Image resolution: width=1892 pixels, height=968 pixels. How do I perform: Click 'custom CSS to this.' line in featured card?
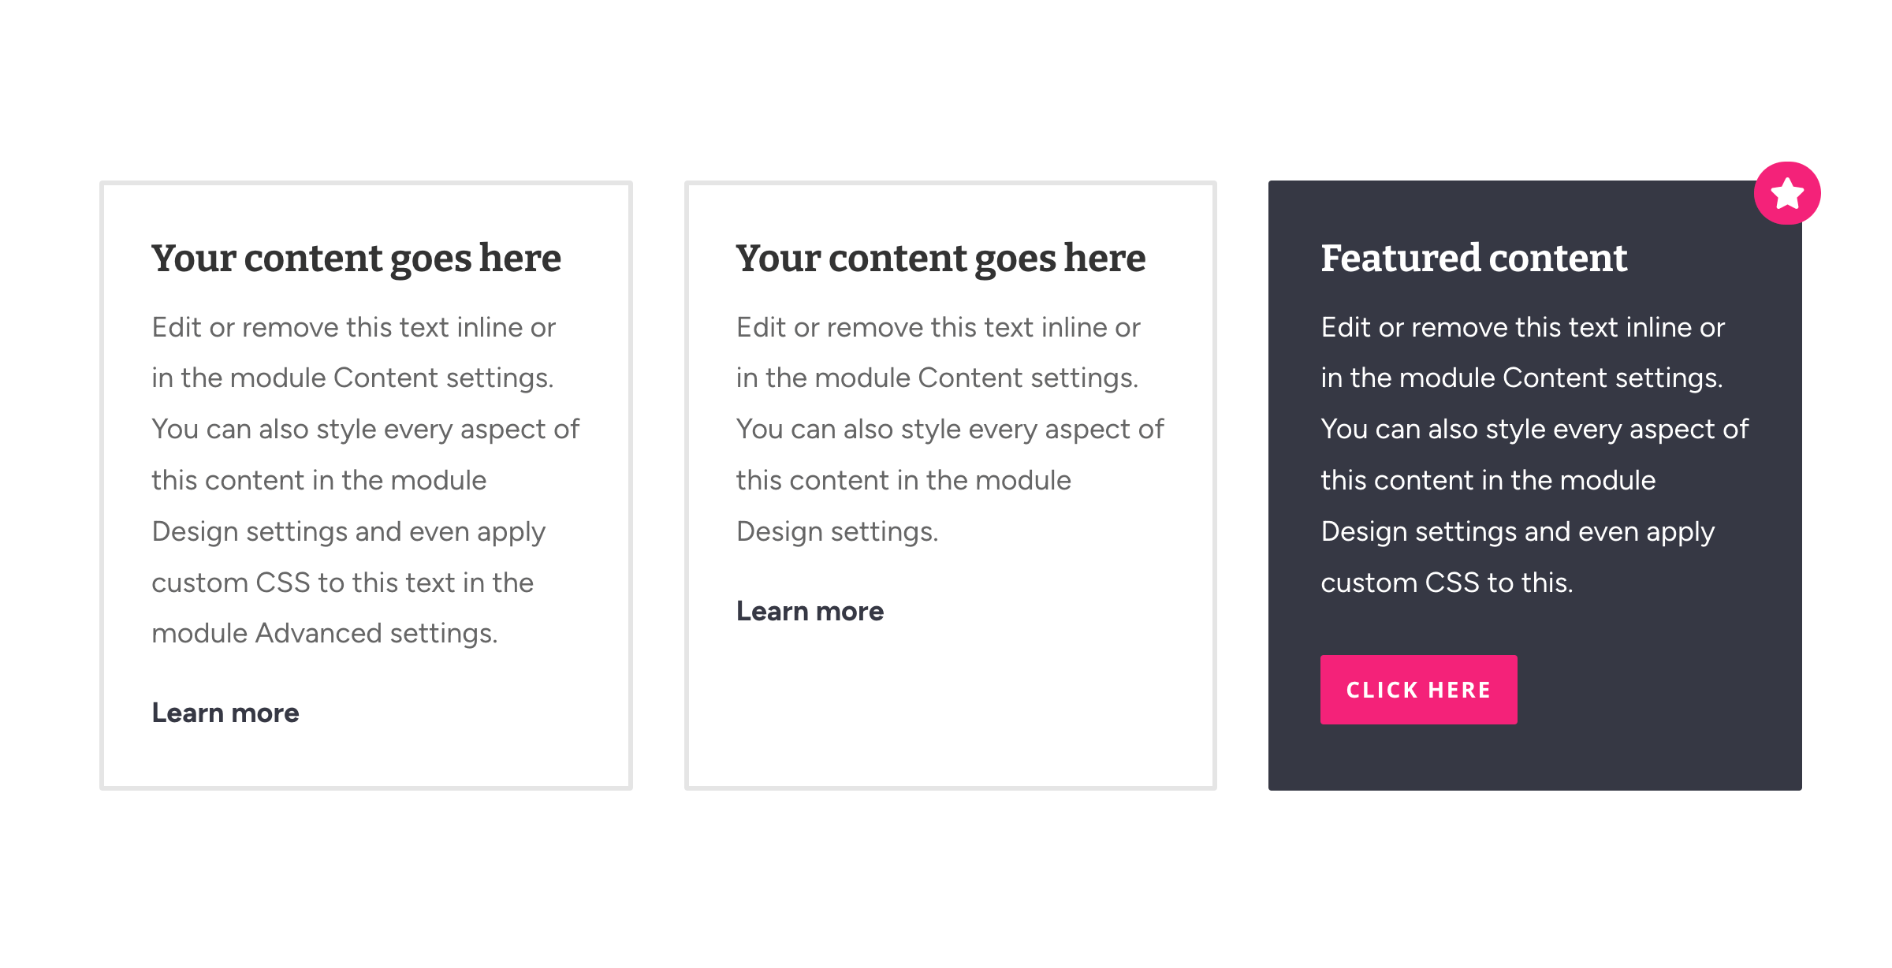1447,583
